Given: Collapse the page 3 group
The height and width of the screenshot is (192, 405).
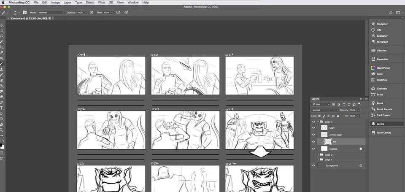Looking at the screenshot, I should point(318,122).
